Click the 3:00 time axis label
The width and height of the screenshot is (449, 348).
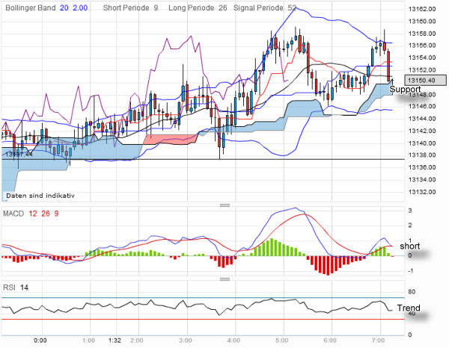pos(186,341)
